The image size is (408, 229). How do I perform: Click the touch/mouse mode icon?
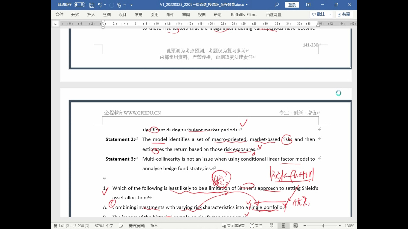[119, 5]
